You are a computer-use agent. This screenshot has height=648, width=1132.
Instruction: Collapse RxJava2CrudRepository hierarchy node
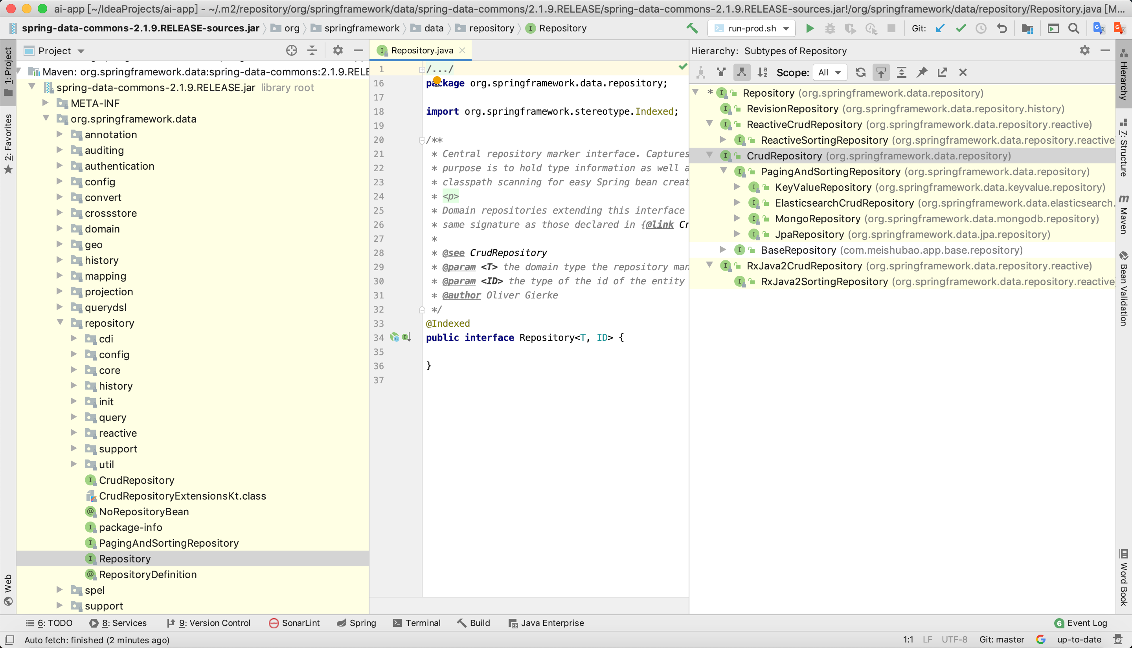(710, 265)
